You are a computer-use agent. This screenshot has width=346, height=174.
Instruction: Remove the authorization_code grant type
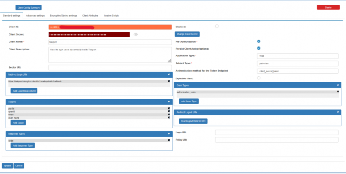[338, 92]
